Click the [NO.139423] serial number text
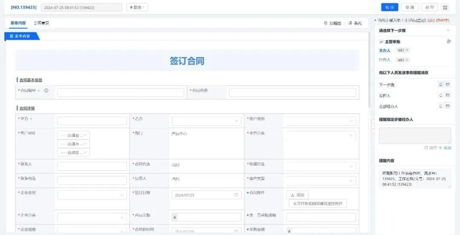This screenshot has width=460, height=235. point(23,7)
